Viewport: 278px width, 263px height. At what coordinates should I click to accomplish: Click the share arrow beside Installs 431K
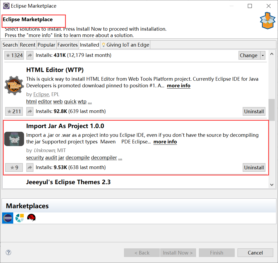point(30,55)
